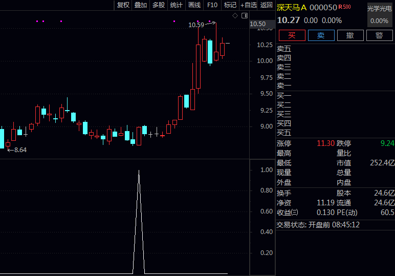Click current price 10.27
The height and width of the screenshot is (276, 395).
coord(289,20)
